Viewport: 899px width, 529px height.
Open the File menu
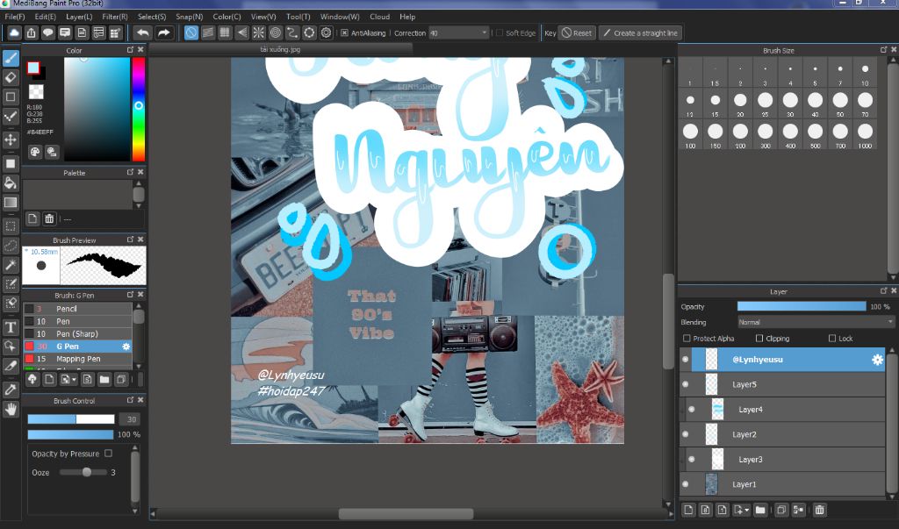15,17
